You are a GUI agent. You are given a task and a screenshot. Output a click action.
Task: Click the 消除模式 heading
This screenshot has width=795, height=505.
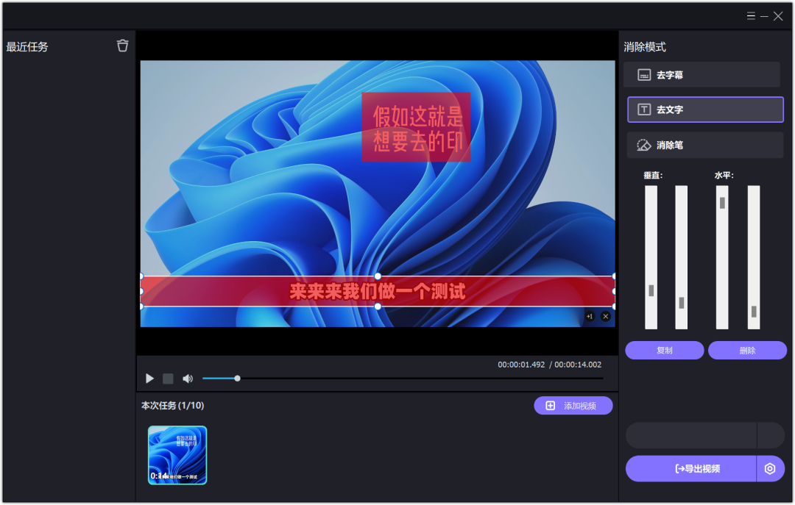pos(644,46)
